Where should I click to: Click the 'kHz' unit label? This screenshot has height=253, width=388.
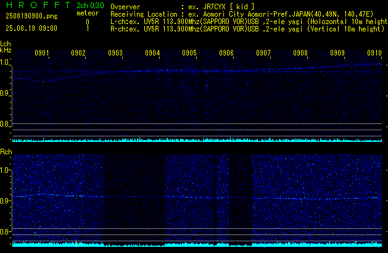6,50
